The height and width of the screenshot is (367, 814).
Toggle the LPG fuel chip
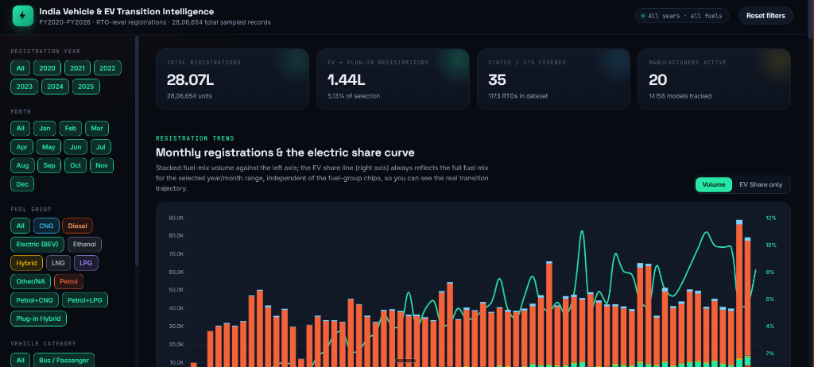pos(86,263)
